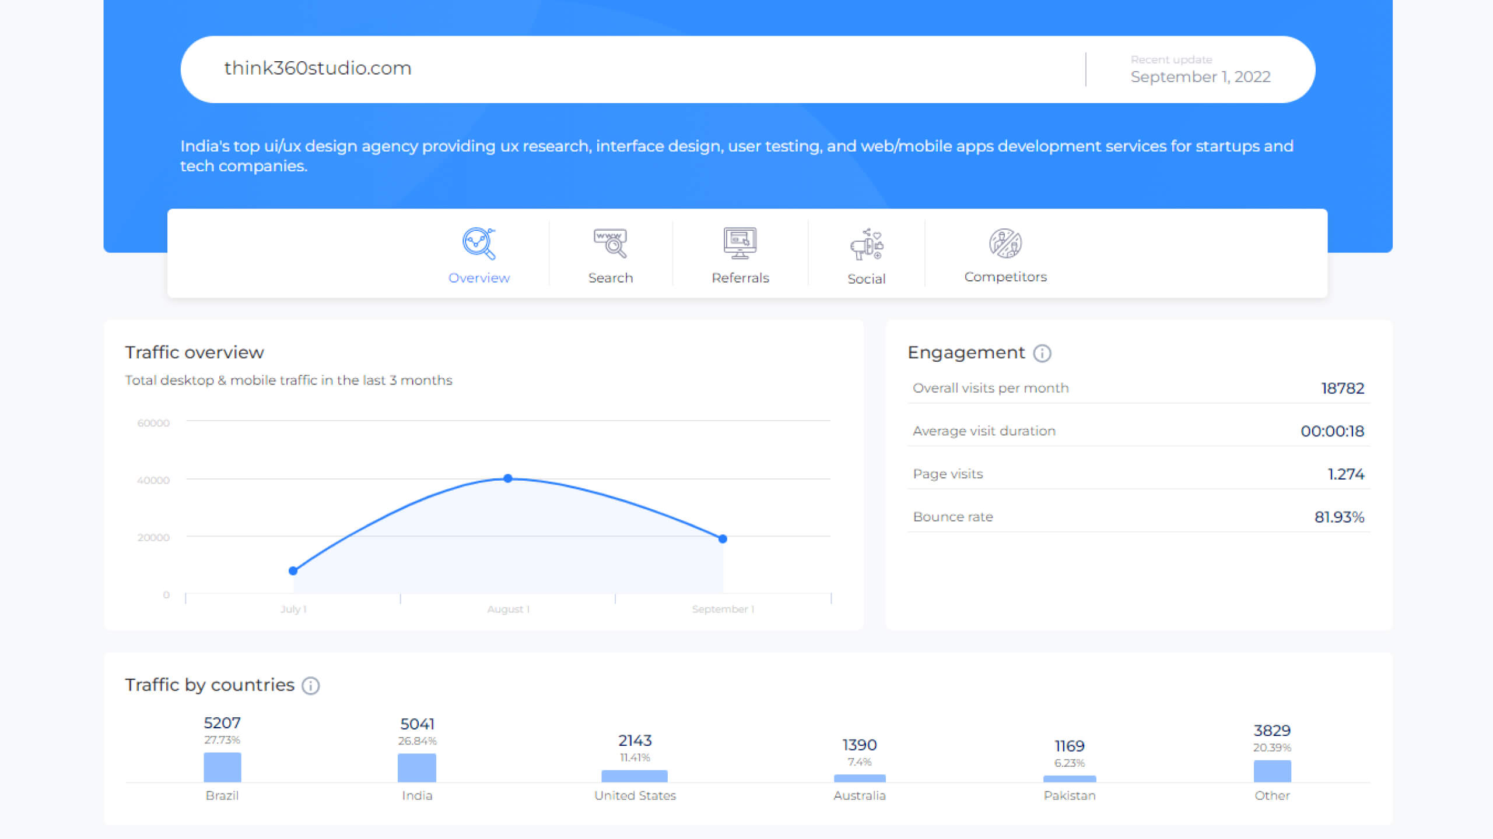Select the Brazil traffic bar
This screenshot has width=1493, height=839.
222,768
